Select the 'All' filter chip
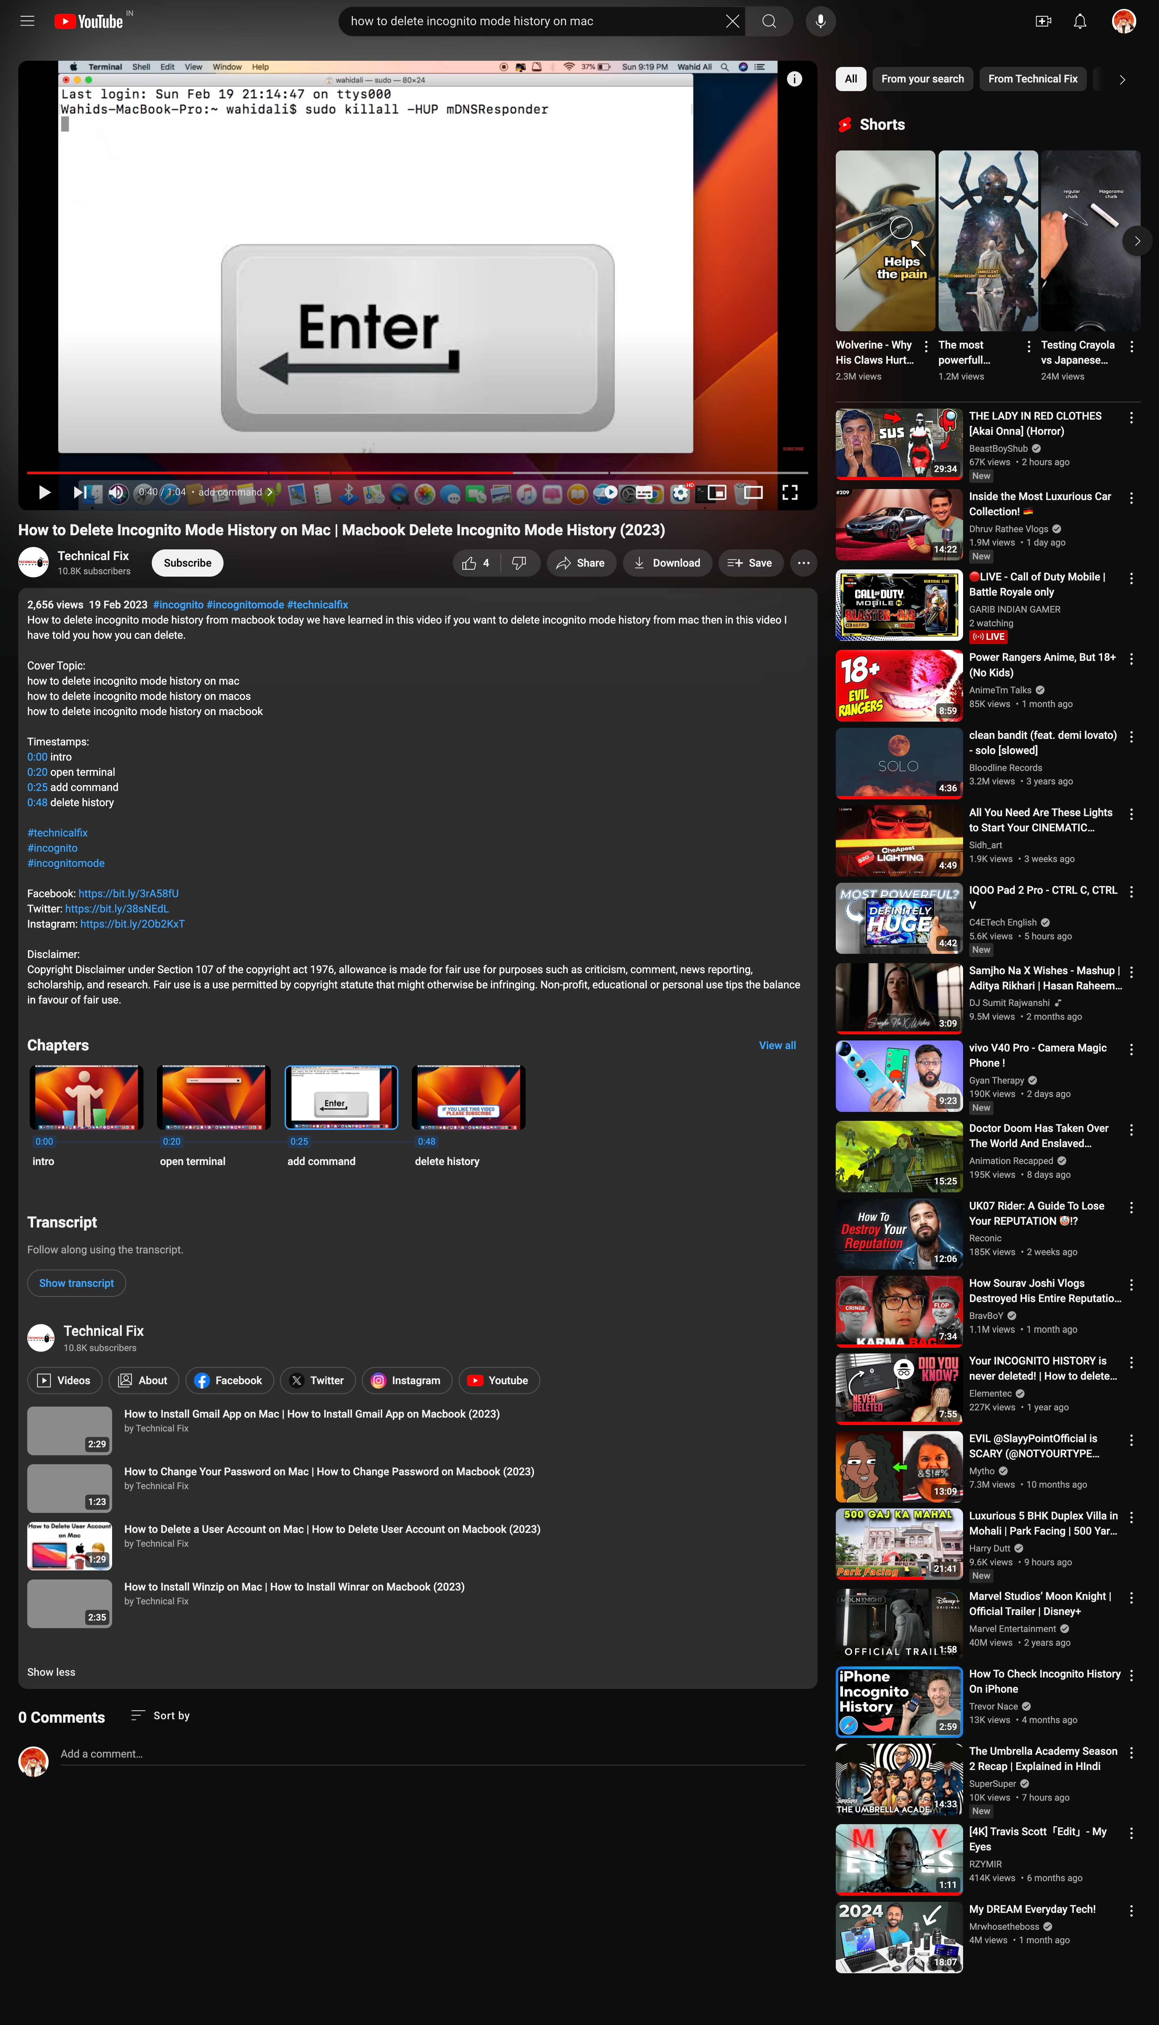1159x2025 pixels. tap(850, 79)
